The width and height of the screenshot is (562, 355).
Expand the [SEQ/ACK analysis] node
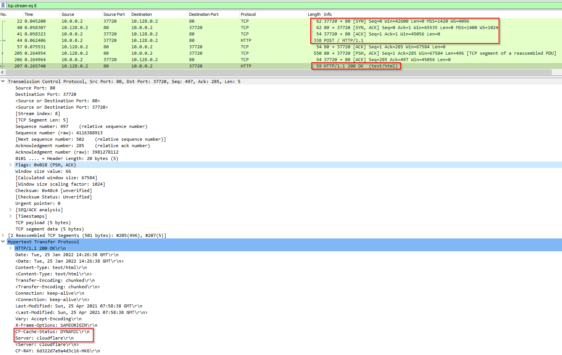(11, 210)
